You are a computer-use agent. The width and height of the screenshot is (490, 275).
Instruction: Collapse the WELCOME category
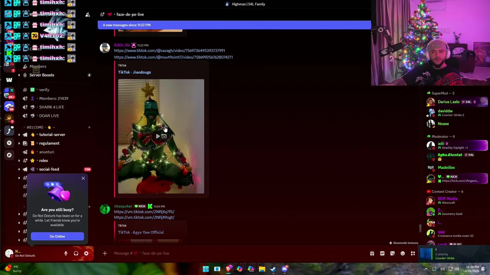coord(41,128)
